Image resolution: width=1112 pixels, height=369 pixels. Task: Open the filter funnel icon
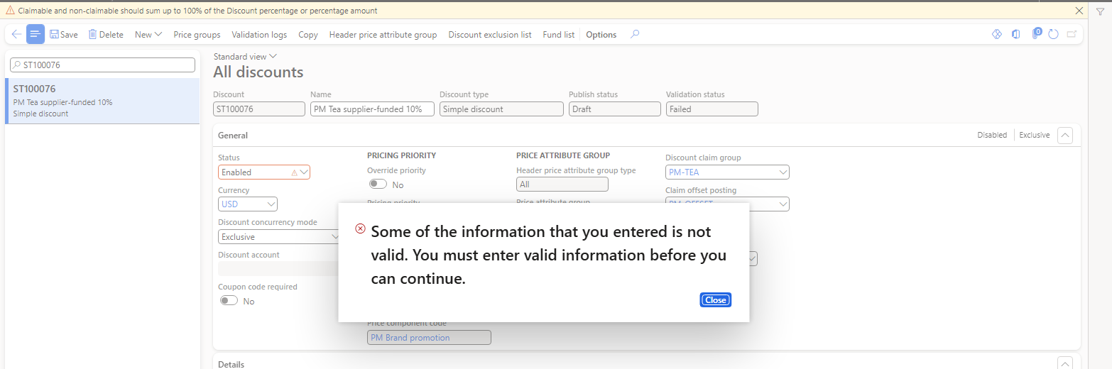1100,11
